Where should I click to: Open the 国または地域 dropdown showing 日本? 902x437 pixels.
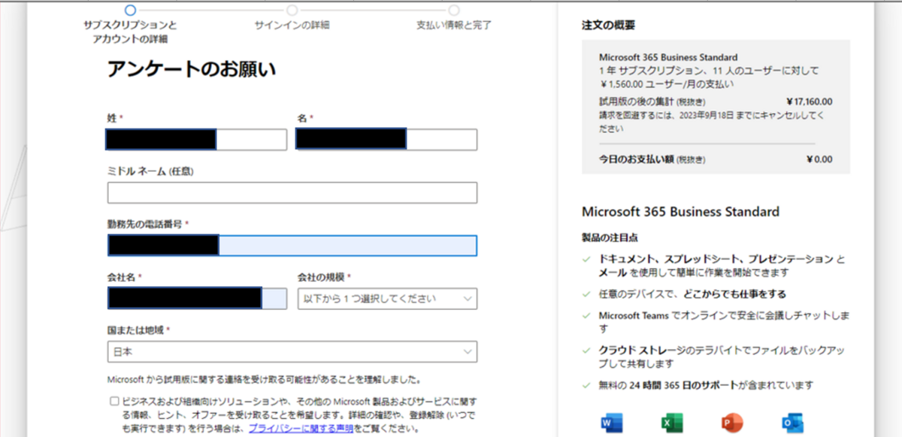292,351
